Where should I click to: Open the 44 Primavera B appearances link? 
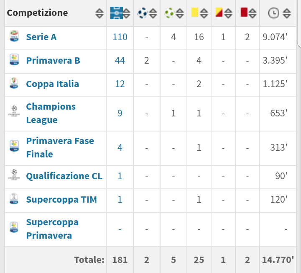point(120,60)
